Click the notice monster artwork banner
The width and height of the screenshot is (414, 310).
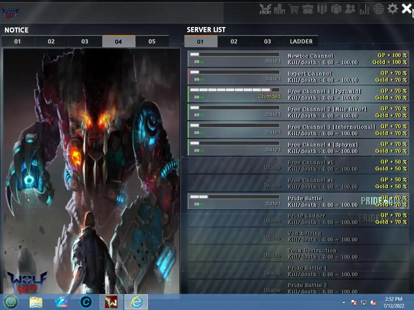point(91,171)
